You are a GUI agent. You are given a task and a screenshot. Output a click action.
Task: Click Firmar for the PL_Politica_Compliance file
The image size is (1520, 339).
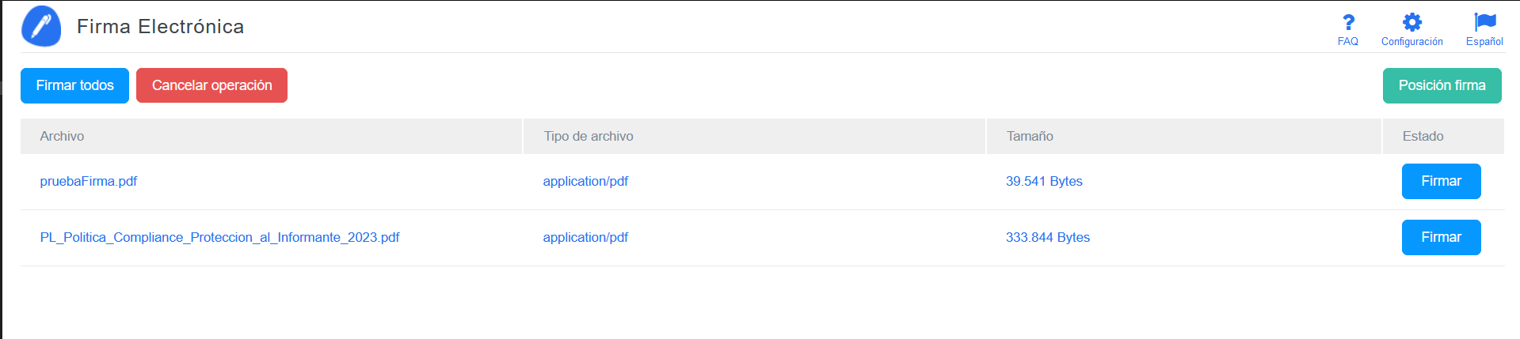coord(1441,237)
